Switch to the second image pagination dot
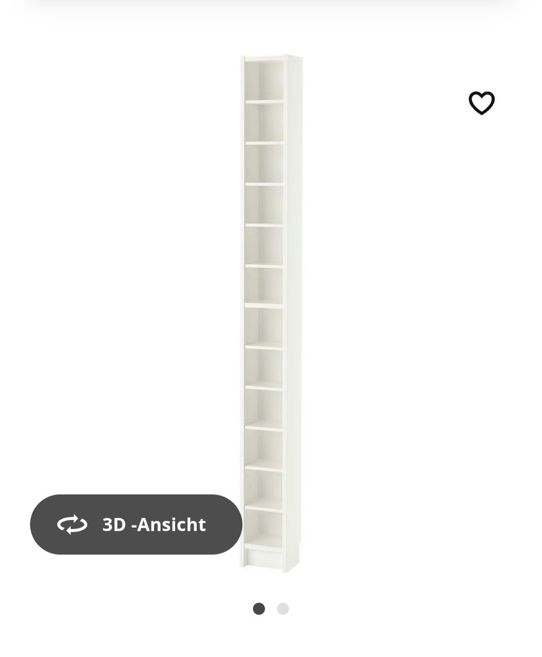Image resolution: width=542 pixels, height=657 pixels. click(x=283, y=608)
